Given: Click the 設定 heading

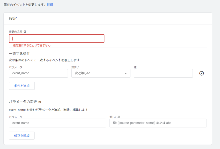Looking at the screenshot, I should click(x=13, y=19).
